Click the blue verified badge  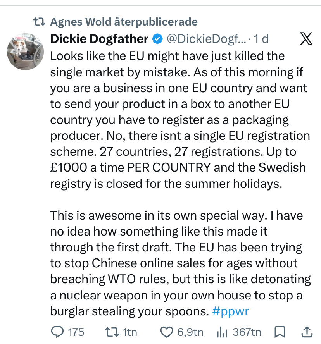tap(157, 39)
